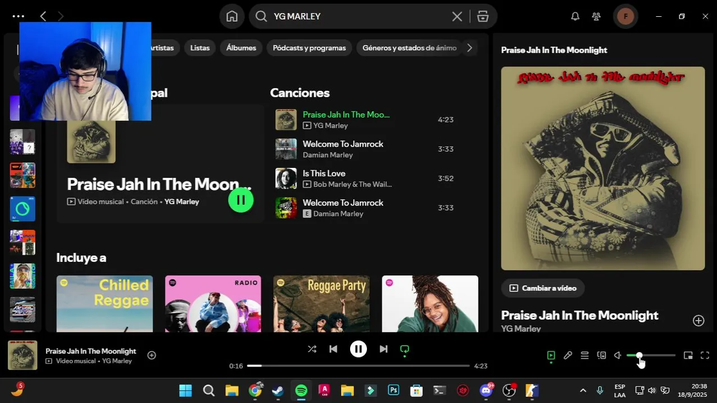Show hidden system tray icons
717x403 pixels.
(x=583, y=390)
